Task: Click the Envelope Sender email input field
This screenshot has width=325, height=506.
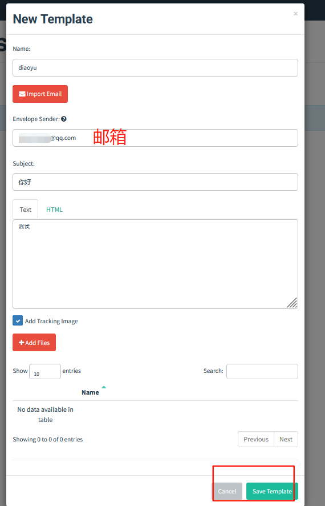Action: [155, 138]
